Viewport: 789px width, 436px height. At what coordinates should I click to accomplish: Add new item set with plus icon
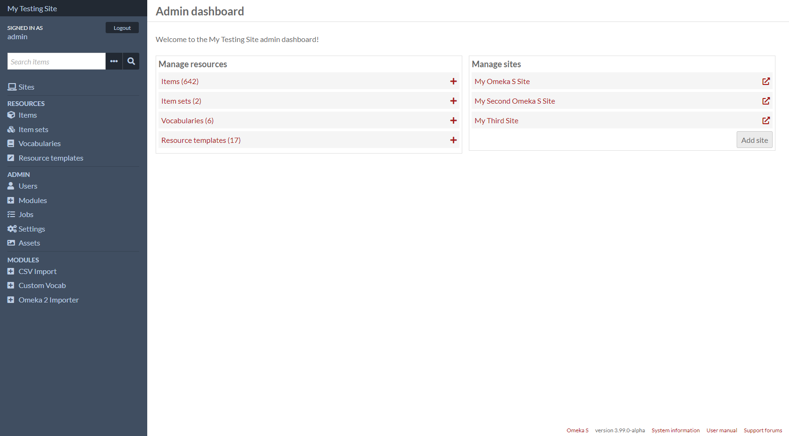[453, 101]
